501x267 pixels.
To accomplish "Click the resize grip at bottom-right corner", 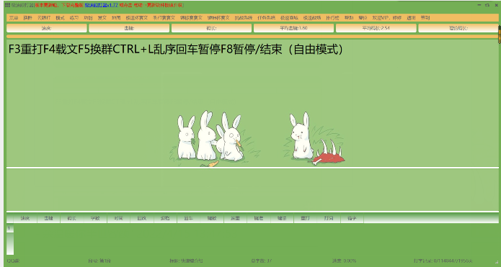I will click(497, 263).
